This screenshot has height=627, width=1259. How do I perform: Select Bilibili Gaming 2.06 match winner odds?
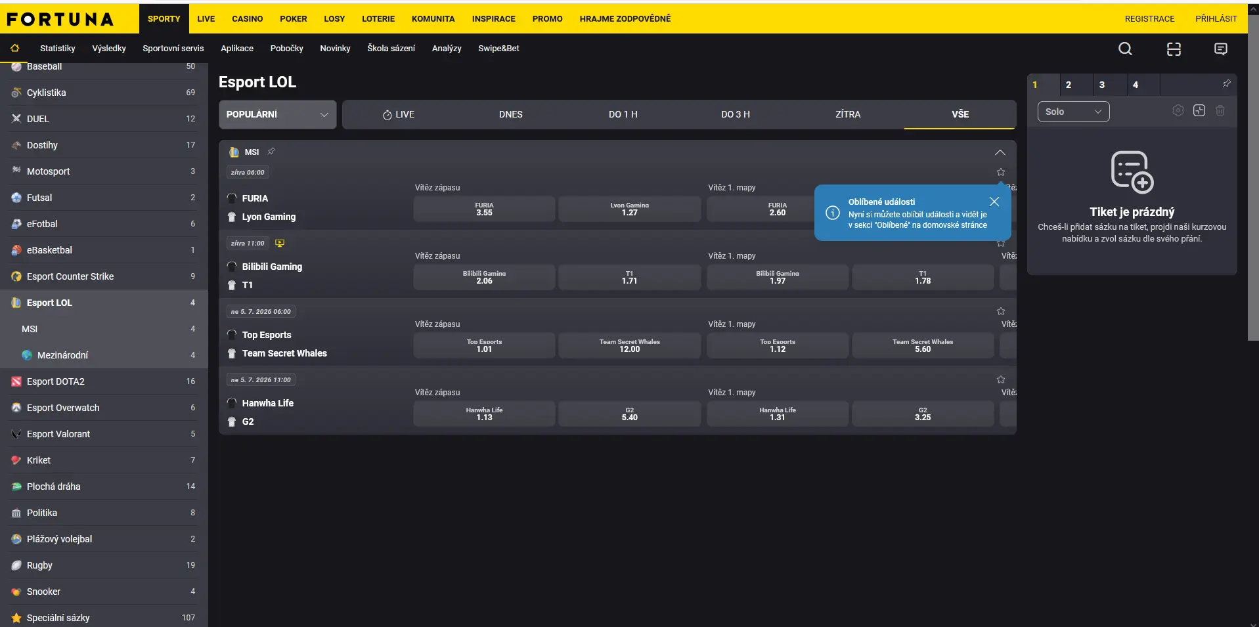(484, 277)
